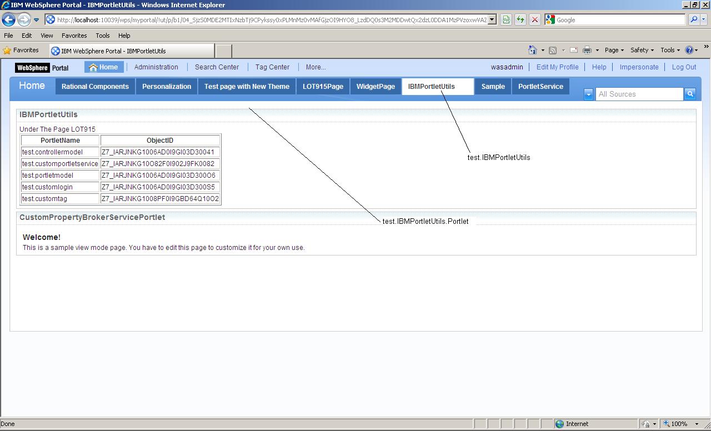Open the Help menu in menu bar

124,36
